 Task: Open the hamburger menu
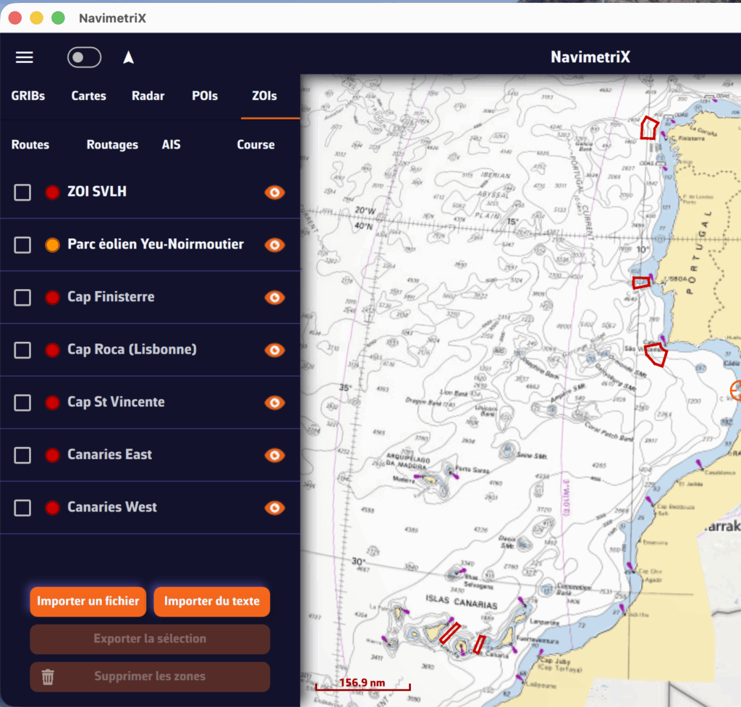(x=25, y=57)
